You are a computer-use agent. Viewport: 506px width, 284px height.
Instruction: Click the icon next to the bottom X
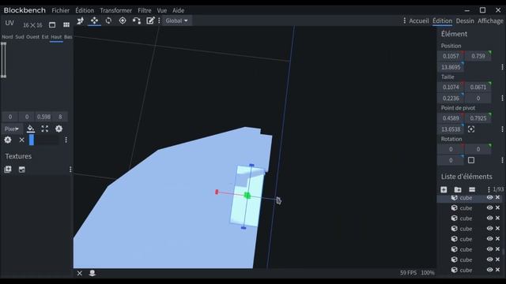[92, 274]
